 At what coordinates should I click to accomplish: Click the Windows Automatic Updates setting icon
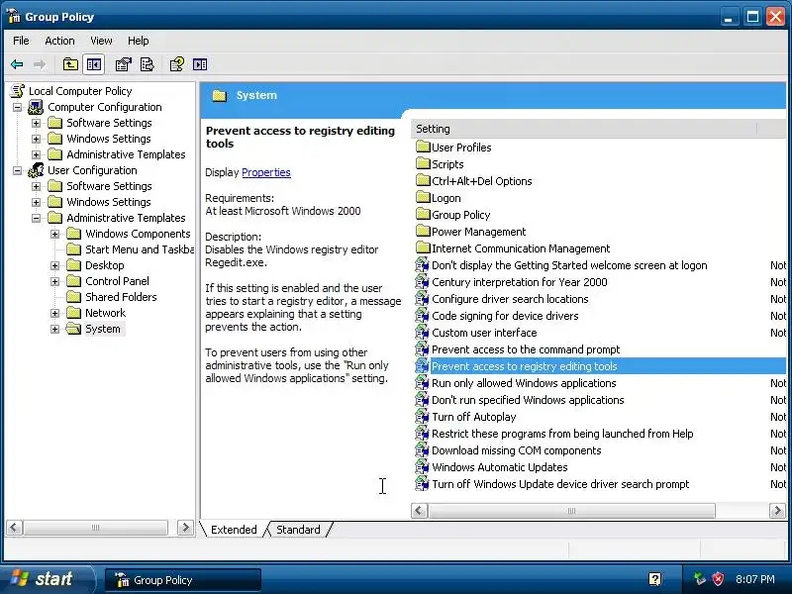422,467
